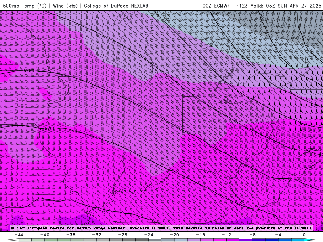Click "College of DuPage NEXLAB" header text
Viewport: 323px width, 242px height.
(x=116, y=6)
